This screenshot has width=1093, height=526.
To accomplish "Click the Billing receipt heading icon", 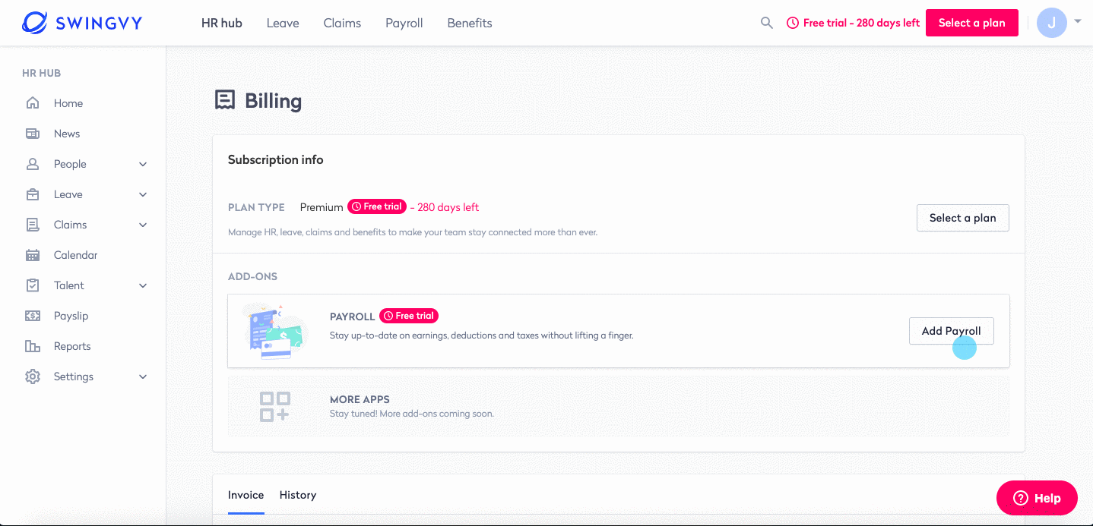I will pos(225,100).
